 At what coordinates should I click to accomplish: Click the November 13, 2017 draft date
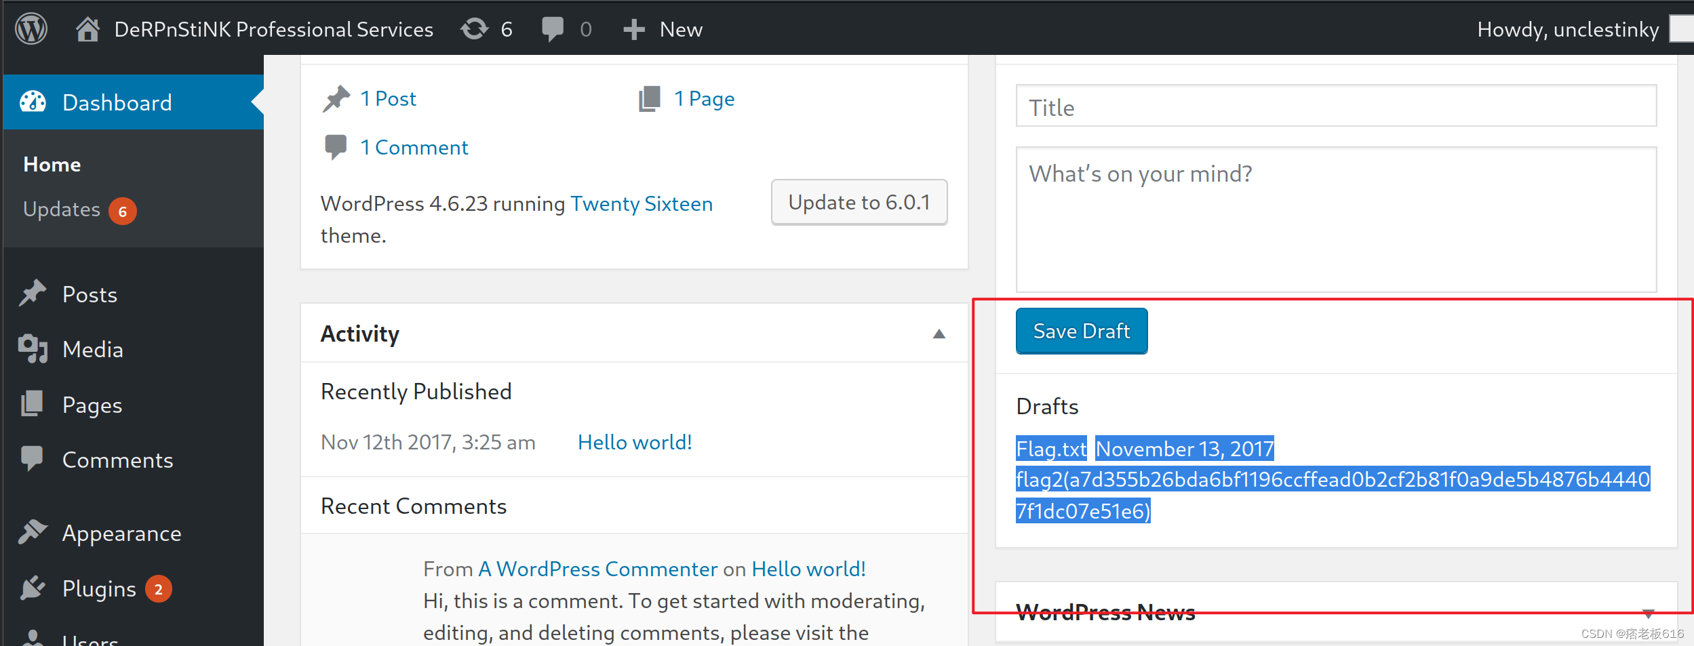[1185, 449]
